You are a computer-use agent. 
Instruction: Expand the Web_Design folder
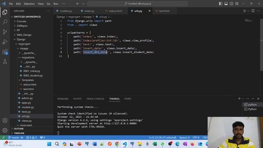pyautogui.click(x=24, y=35)
